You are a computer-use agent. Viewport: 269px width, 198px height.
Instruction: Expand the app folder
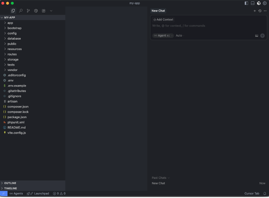[x=10, y=22]
